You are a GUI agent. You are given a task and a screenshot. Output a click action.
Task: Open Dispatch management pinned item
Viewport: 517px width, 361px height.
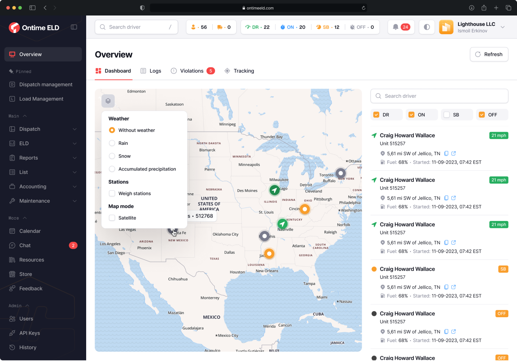(43, 85)
